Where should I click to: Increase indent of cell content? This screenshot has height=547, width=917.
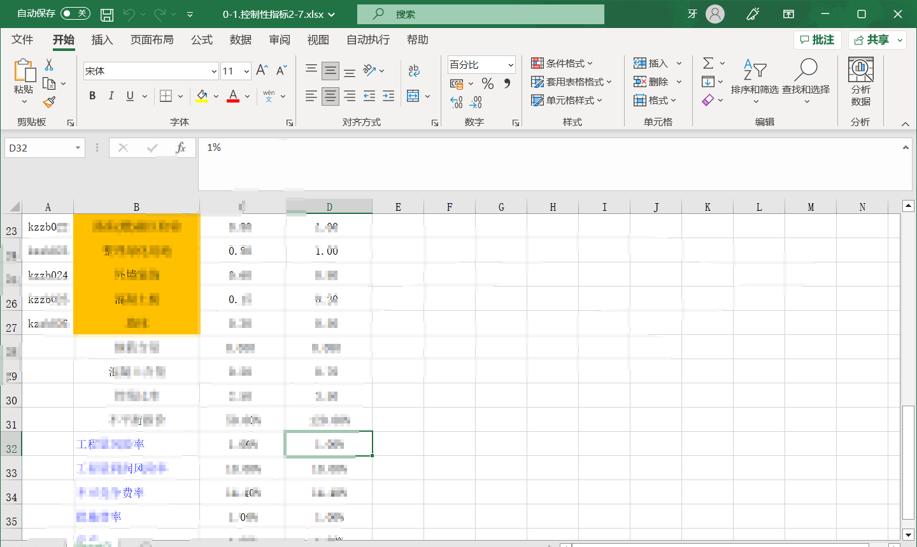pyautogui.click(x=388, y=96)
